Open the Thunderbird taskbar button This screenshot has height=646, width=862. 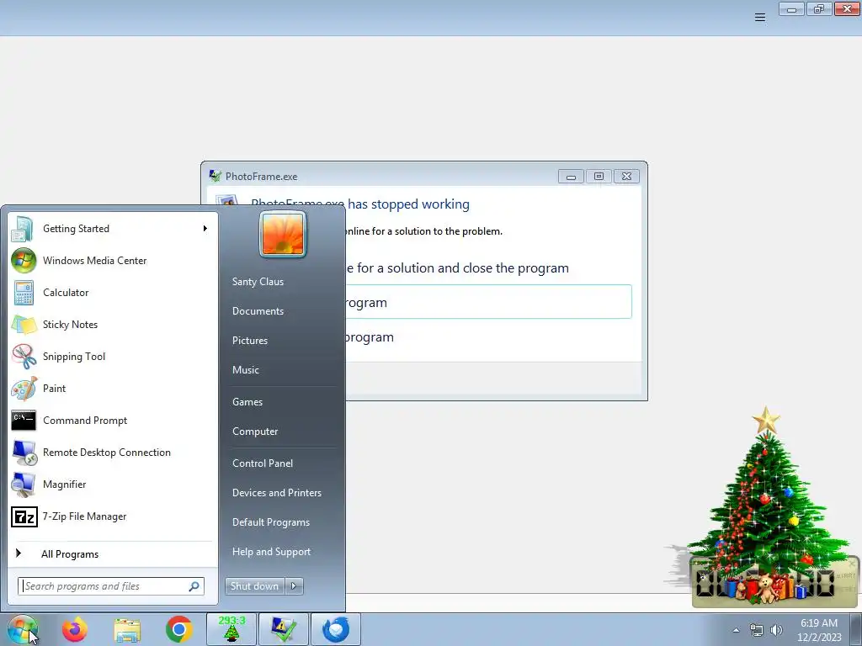(336, 629)
